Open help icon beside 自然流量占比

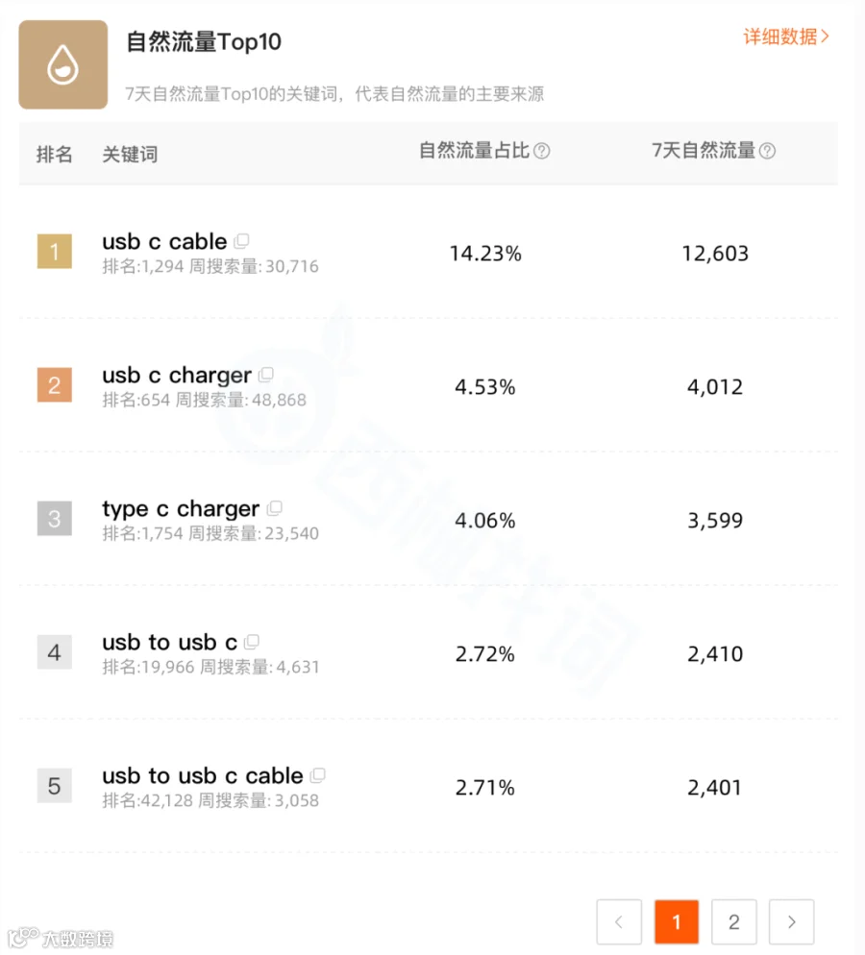[x=541, y=151]
